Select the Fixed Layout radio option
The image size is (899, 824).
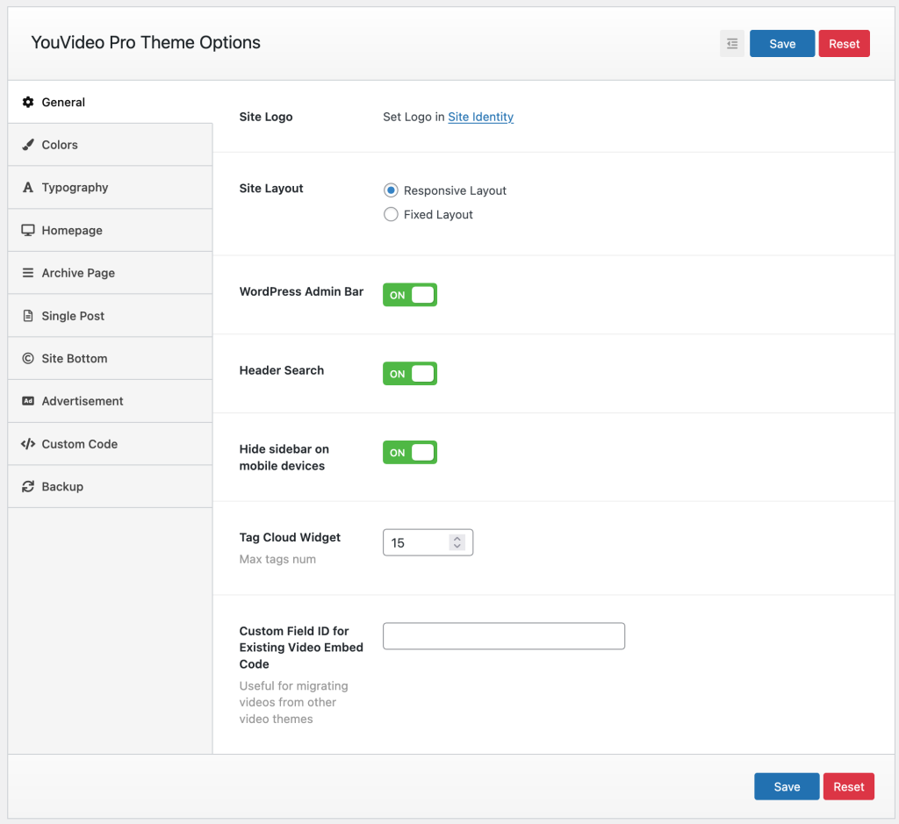(x=392, y=215)
